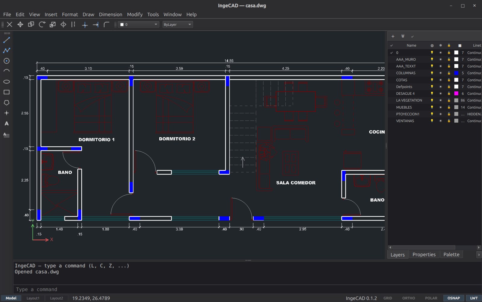Switch to the Palette tab
482x302 pixels.
[451, 255]
